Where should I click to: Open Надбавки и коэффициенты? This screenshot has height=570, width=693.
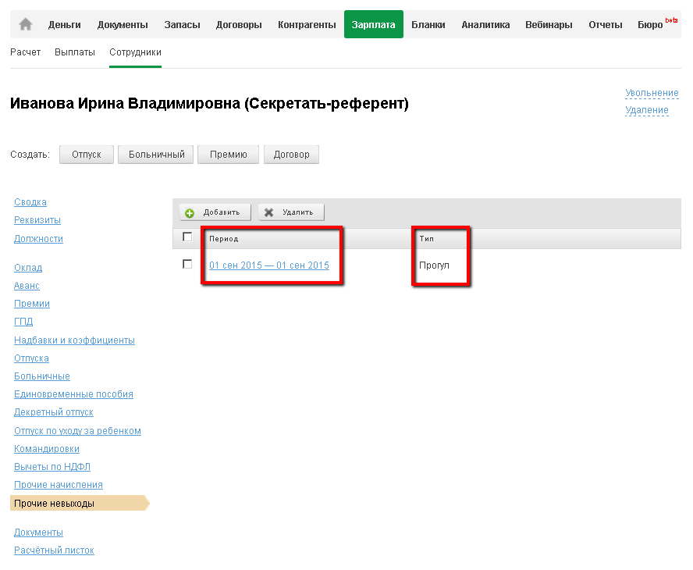[x=74, y=340]
